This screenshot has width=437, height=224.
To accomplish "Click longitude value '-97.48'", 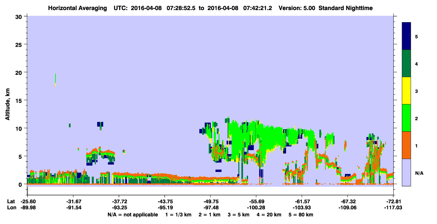I will point(210,208).
